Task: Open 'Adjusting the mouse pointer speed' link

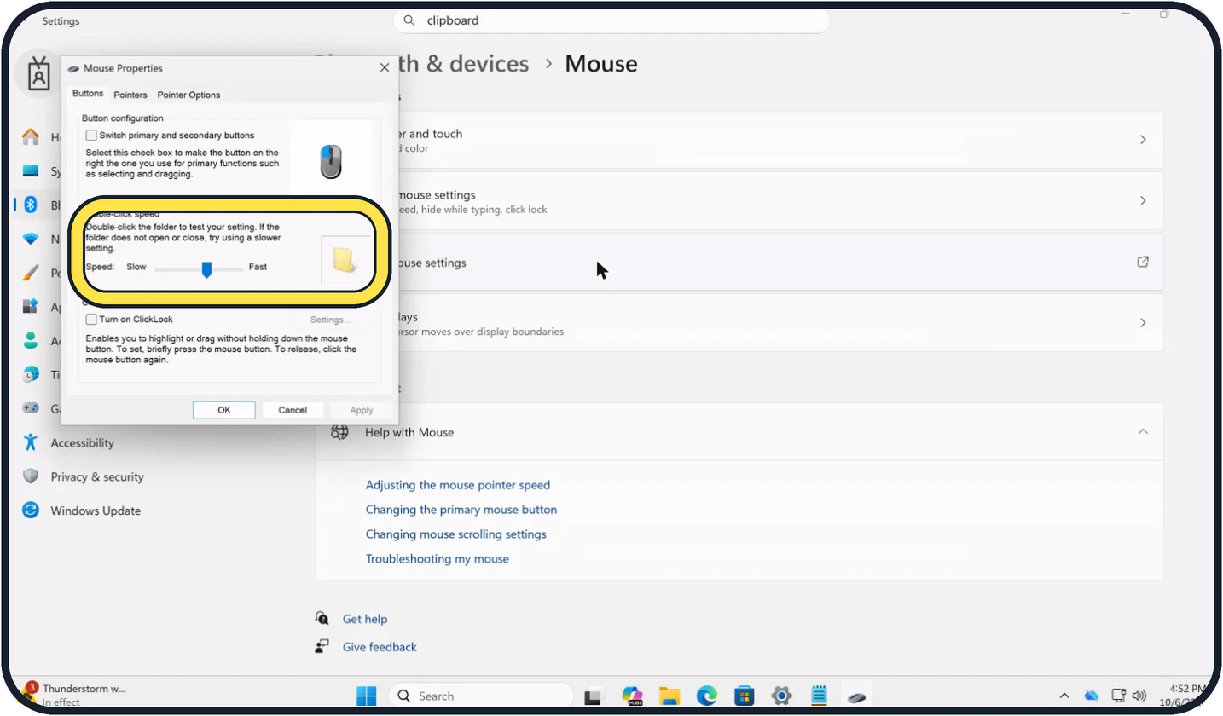Action: click(458, 485)
